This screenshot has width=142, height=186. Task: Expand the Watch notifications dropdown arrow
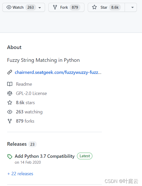click(x=40, y=8)
